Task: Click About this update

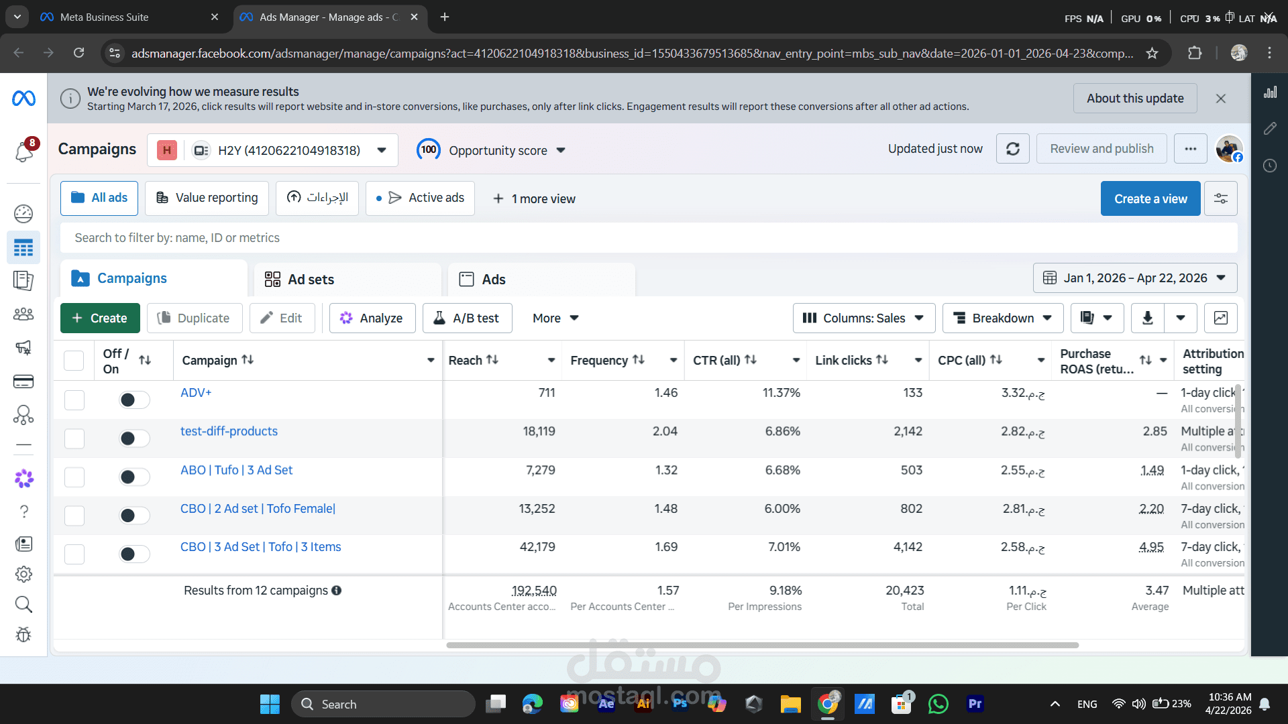Action: [1135, 99]
